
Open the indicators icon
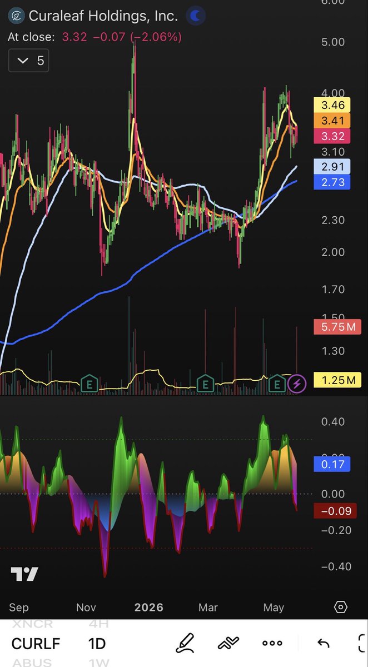coord(228,643)
